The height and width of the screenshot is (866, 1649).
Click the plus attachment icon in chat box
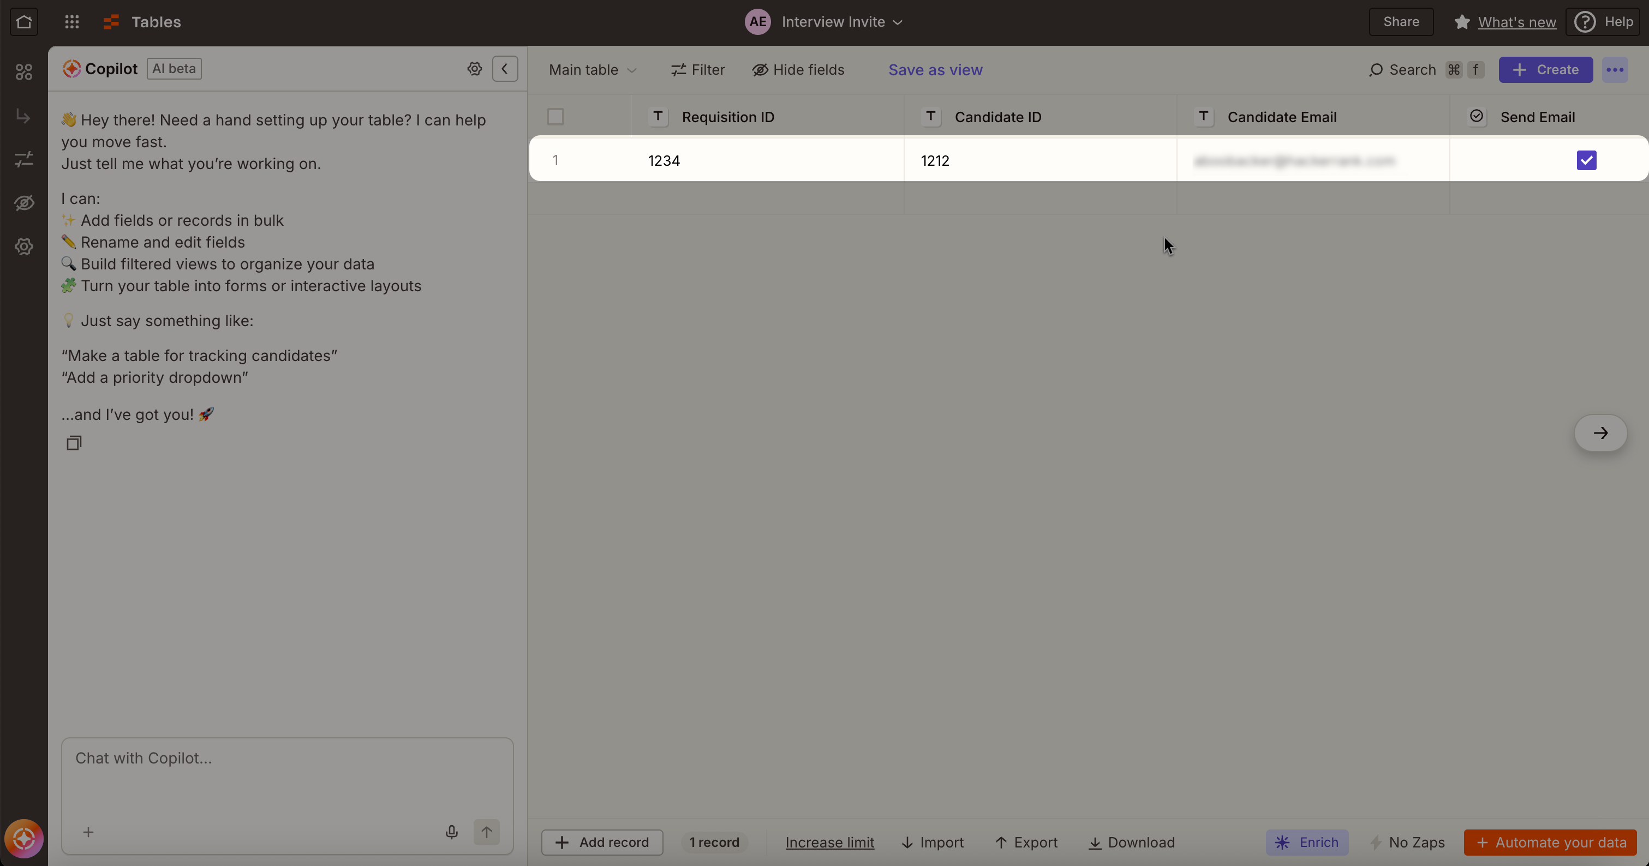coord(88,832)
